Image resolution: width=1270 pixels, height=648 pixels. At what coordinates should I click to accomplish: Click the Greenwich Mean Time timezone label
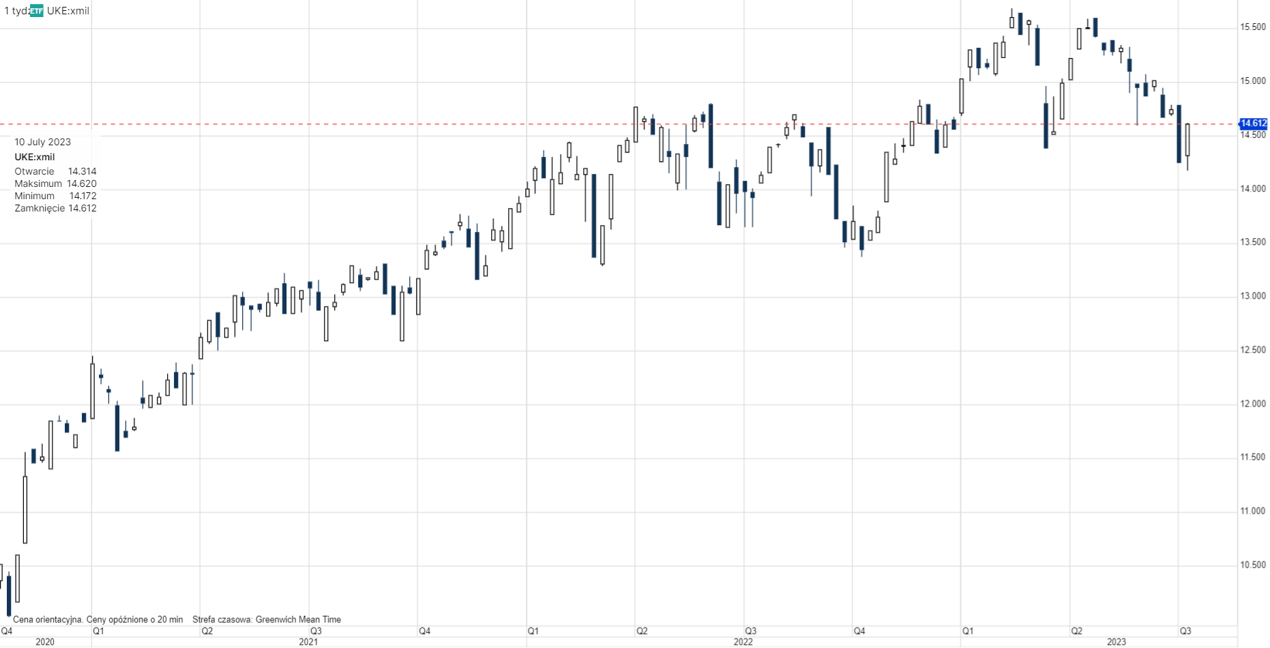(298, 619)
